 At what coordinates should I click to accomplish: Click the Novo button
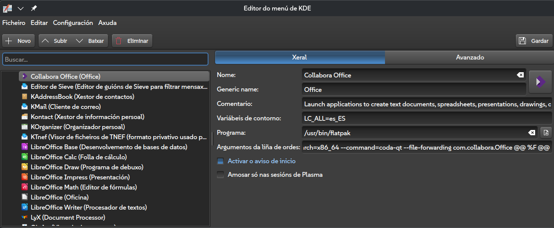pyautogui.click(x=19, y=41)
